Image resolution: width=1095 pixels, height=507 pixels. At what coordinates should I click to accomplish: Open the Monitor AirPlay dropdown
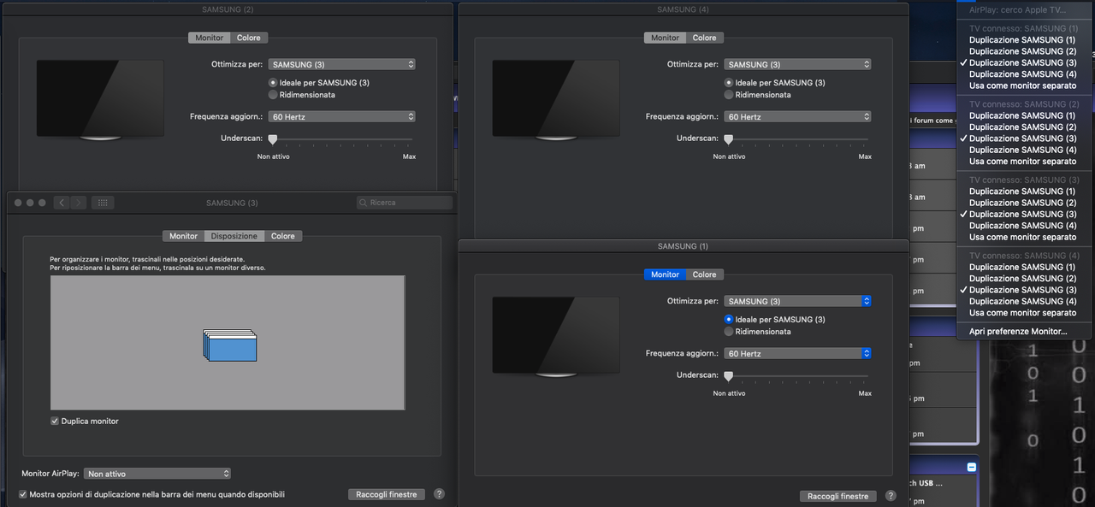pos(157,473)
